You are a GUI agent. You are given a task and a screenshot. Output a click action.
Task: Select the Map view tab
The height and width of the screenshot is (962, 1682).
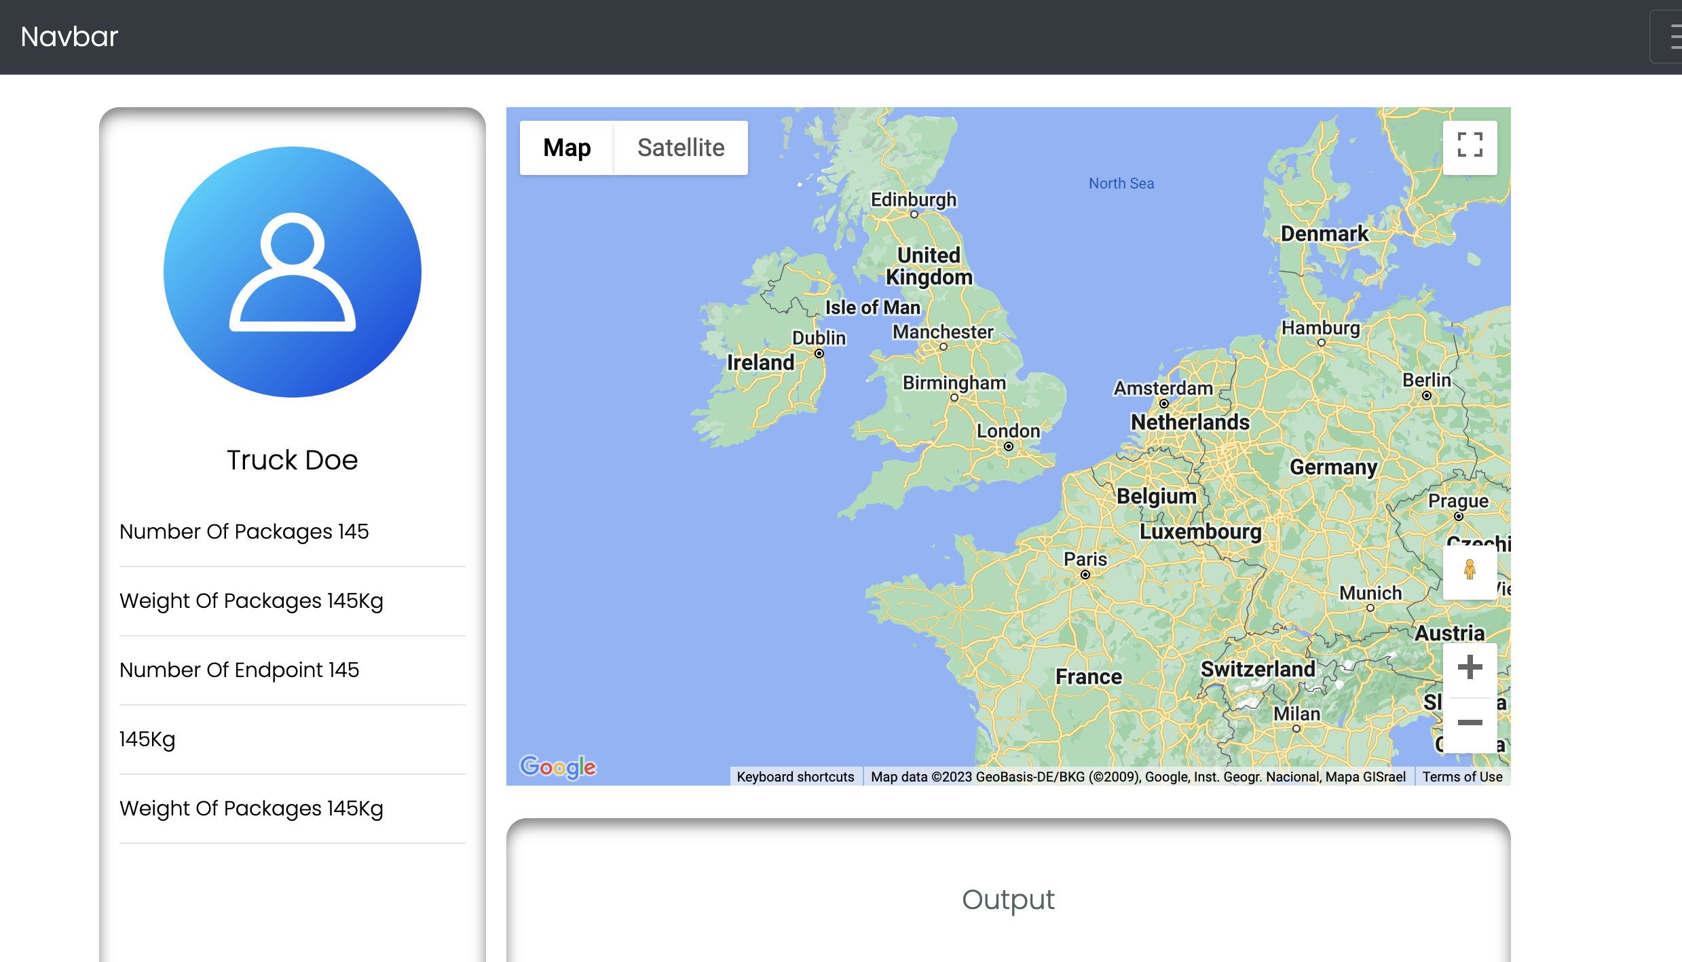coord(567,148)
